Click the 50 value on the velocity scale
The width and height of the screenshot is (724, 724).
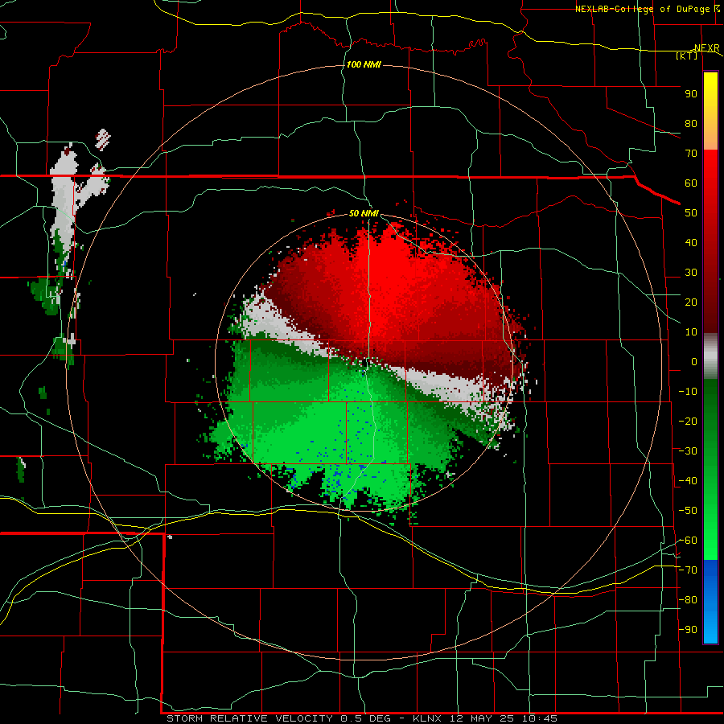pos(691,213)
